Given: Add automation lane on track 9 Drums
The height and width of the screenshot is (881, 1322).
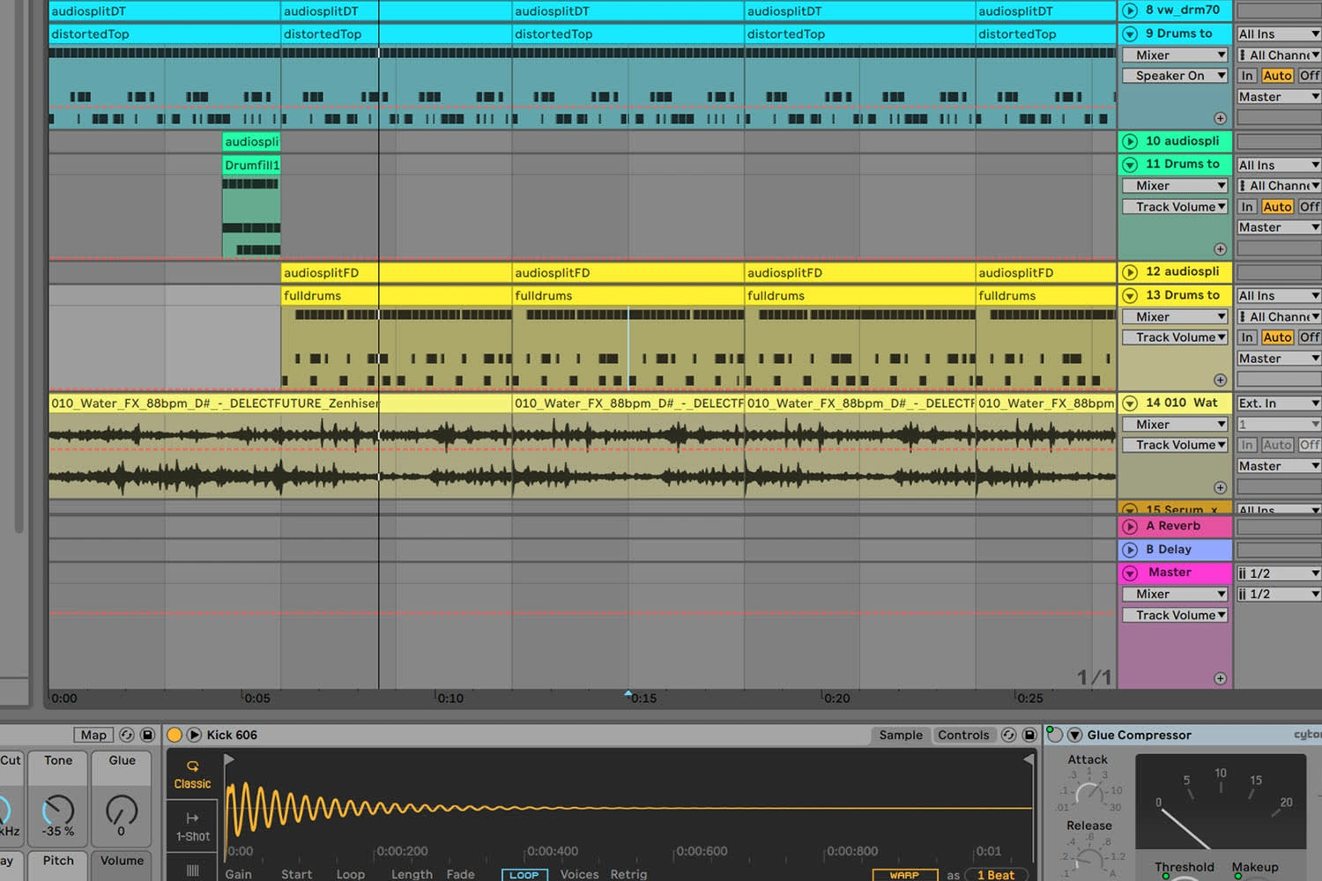Looking at the screenshot, I should (x=1220, y=118).
